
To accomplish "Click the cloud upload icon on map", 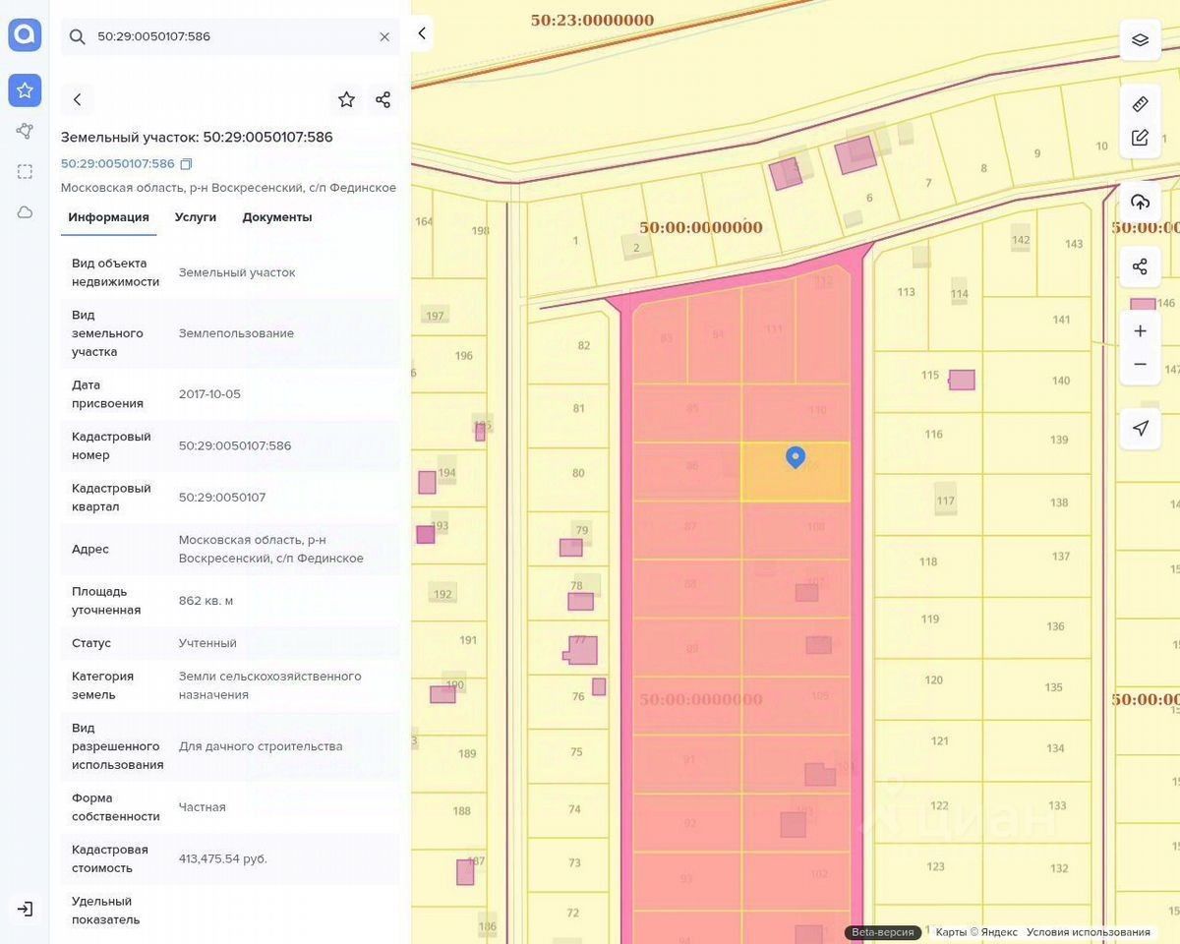I will pos(1140,202).
